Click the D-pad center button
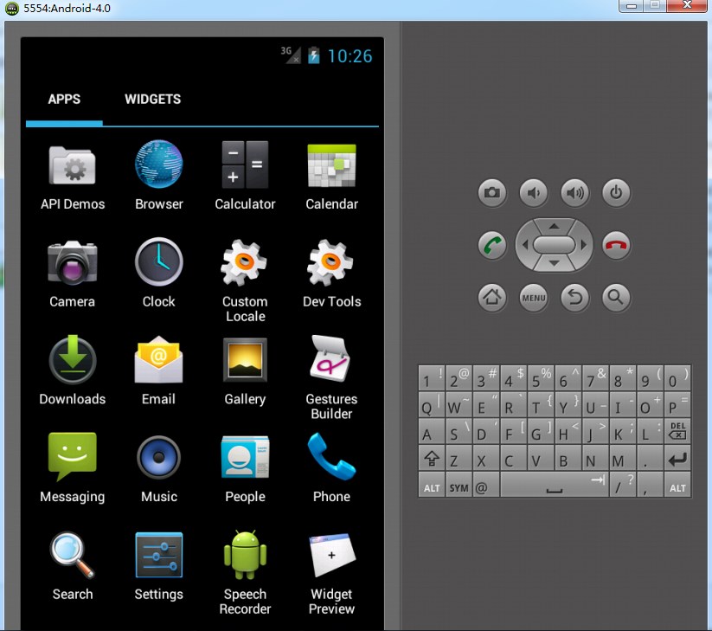This screenshot has width=712, height=631. [554, 245]
